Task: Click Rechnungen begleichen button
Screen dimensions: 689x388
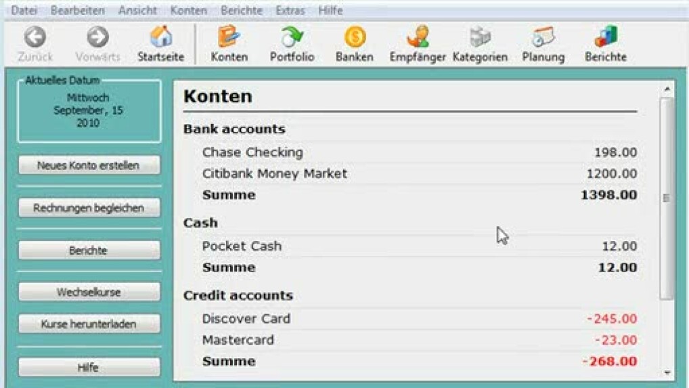Action: click(89, 208)
